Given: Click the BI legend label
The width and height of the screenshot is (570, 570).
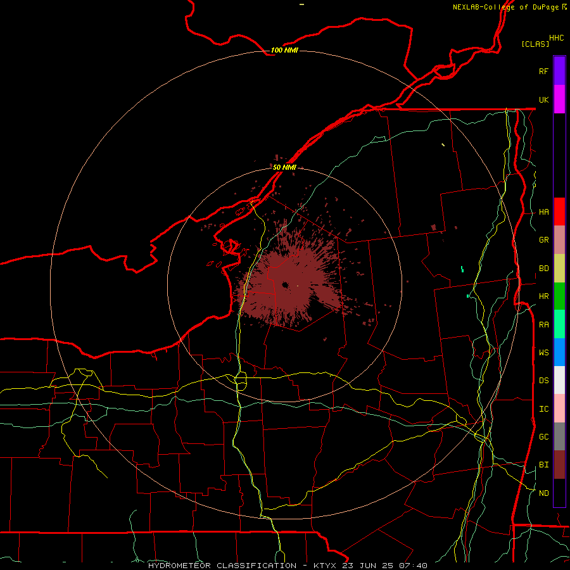Looking at the screenshot, I should [543, 465].
